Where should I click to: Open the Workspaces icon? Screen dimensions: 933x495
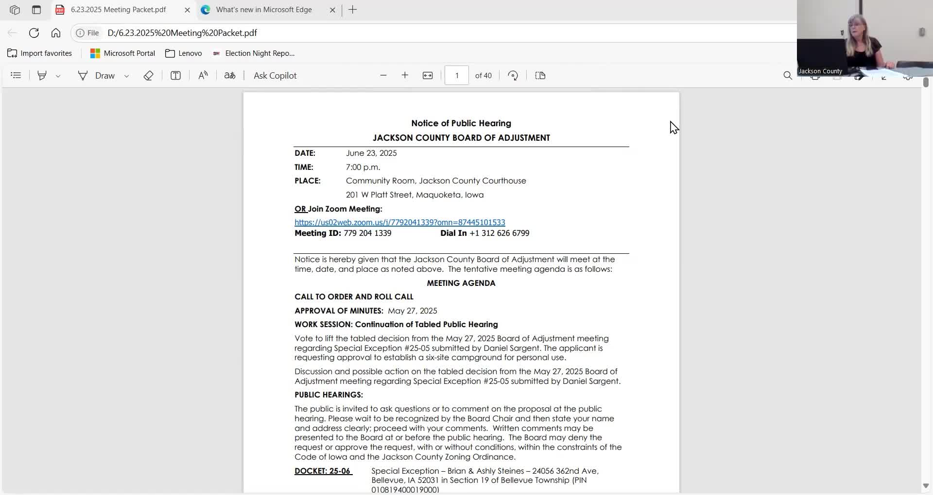tap(15, 10)
